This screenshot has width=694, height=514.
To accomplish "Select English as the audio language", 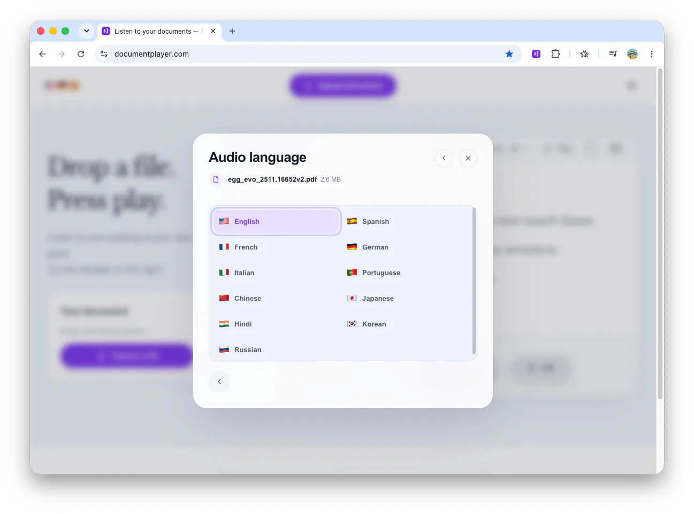I will (x=276, y=221).
